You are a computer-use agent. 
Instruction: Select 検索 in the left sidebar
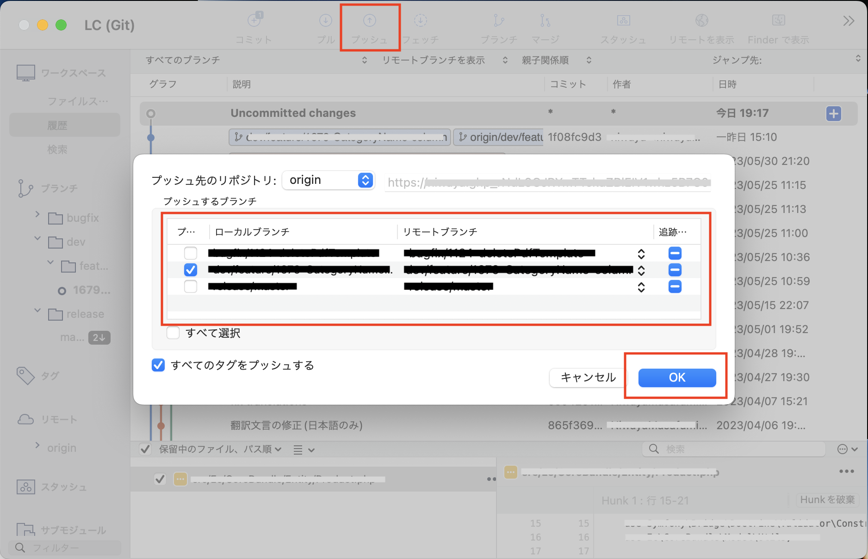click(x=58, y=149)
